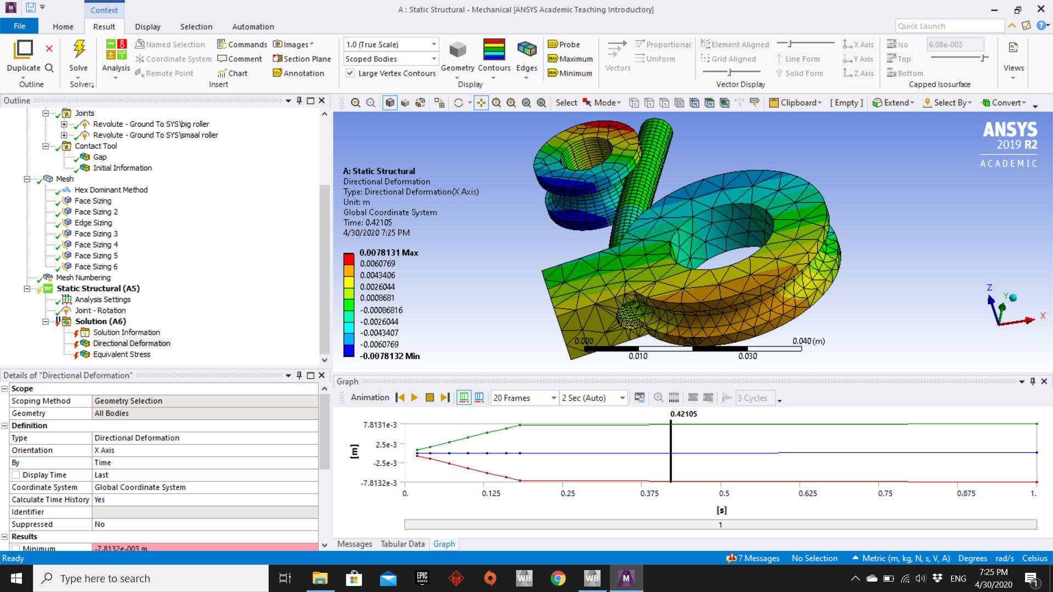Click the Edges display icon
This screenshot has width=1053, height=592.
pos(526,49)
